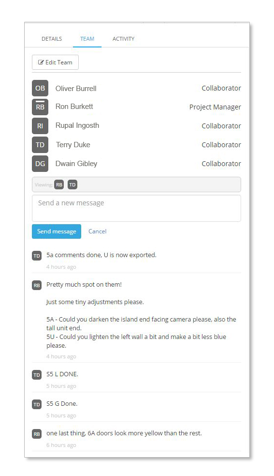
Task: Click the Edit Team button
Action: point(55,62)
